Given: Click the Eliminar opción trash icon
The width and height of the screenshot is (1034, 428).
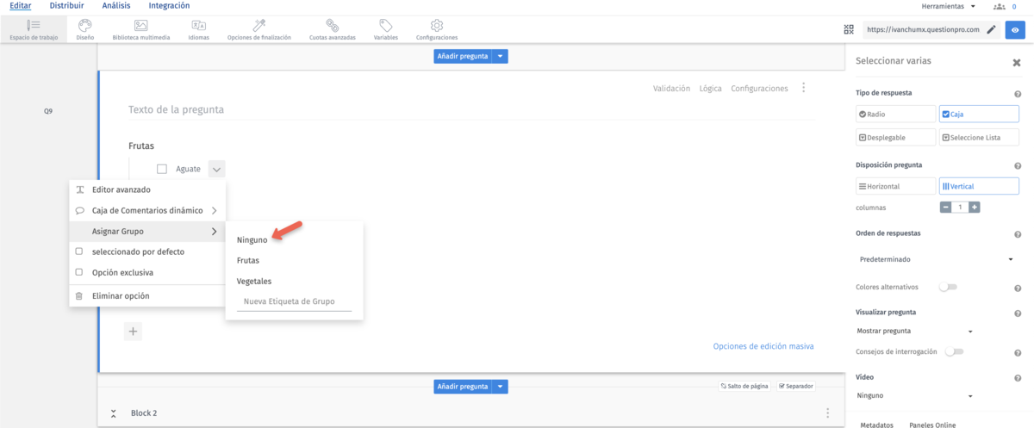Looking at the screenshot, I should 79,296.
